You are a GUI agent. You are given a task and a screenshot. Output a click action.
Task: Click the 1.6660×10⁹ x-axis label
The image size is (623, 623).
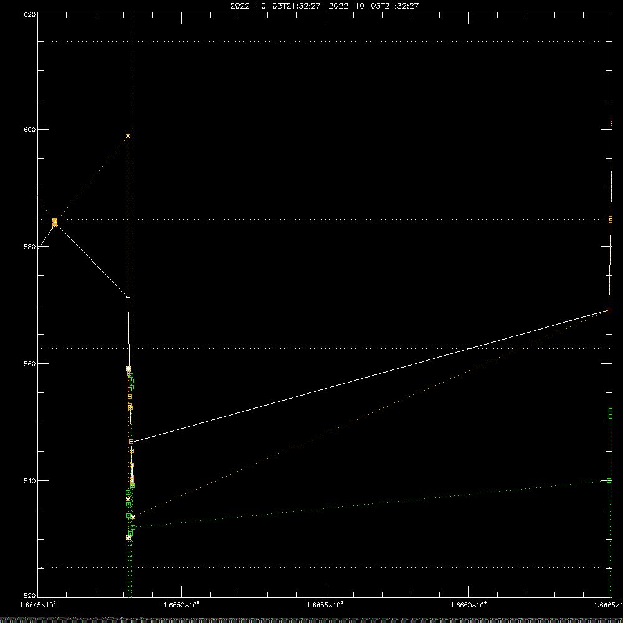pos(468,605)
